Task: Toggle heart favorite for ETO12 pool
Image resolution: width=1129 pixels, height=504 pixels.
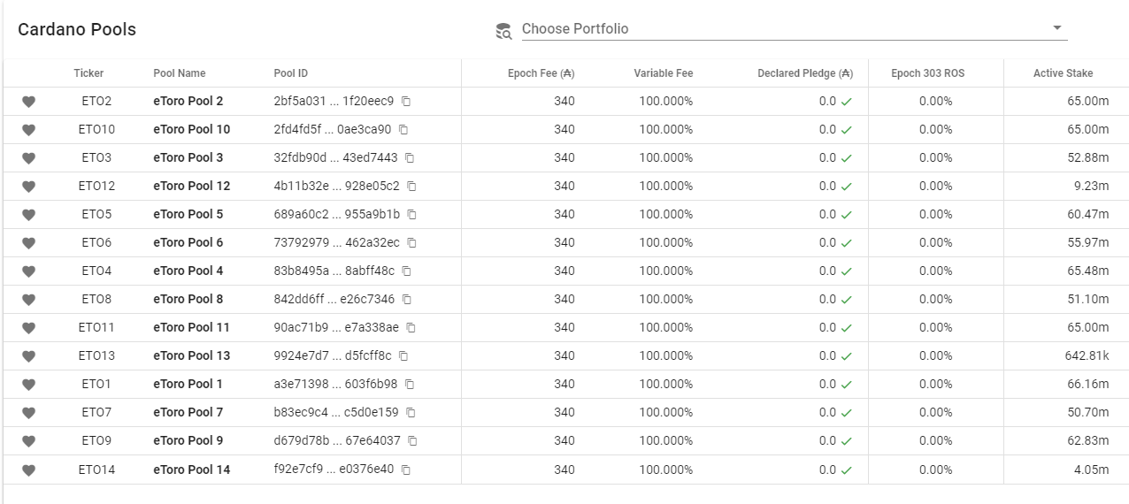Action: 28,187
